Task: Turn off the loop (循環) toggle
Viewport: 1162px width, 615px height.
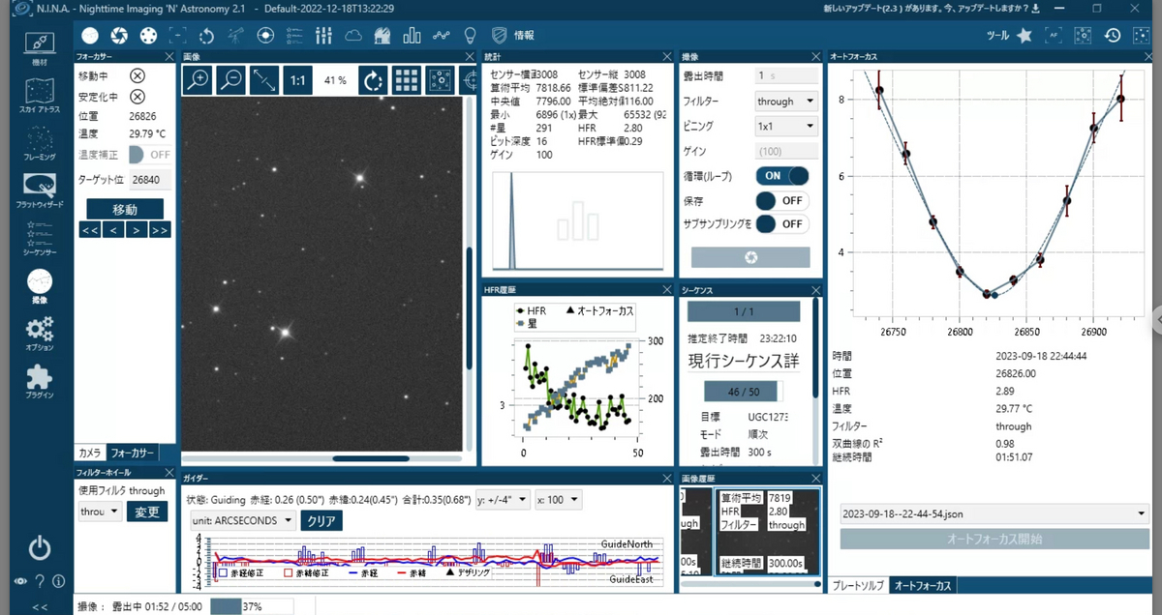Action: 782,176
